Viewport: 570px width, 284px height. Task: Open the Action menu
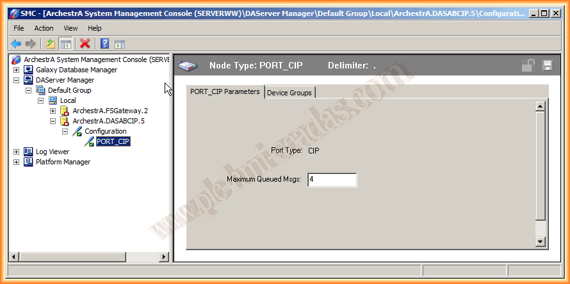tap(44, 28)
